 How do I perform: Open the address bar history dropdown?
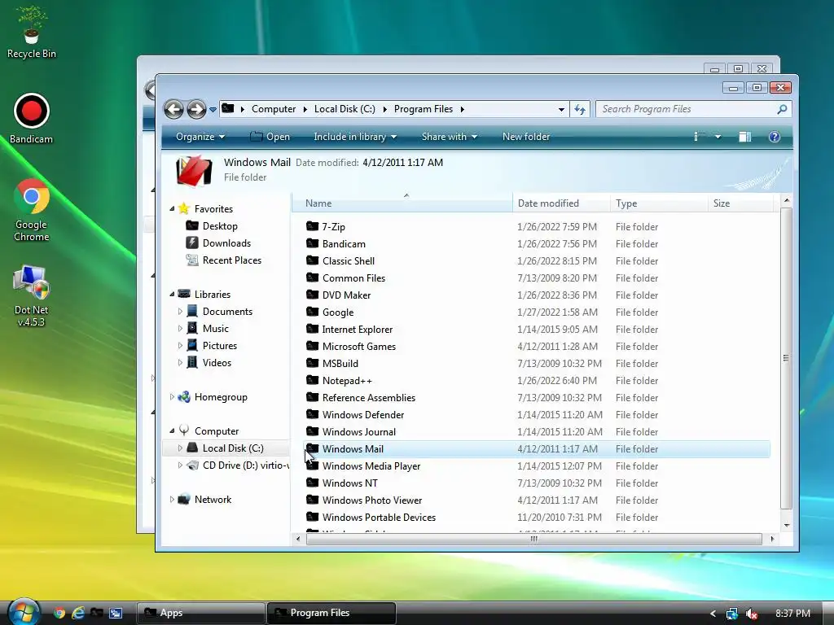pos(561,110)
